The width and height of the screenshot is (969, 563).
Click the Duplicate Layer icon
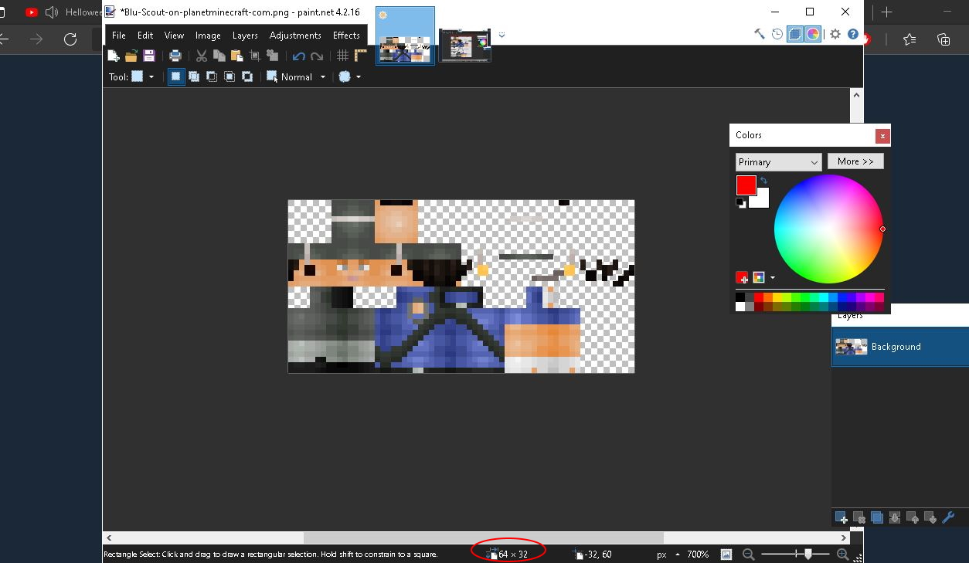(876, 517)
